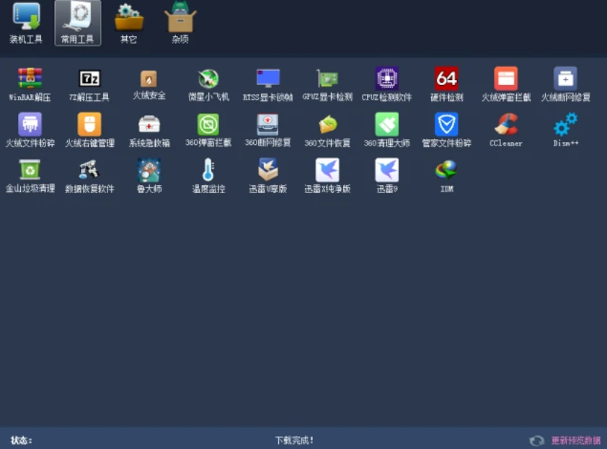Click the refresh icon beside 更新预览数据

(536, 440)
